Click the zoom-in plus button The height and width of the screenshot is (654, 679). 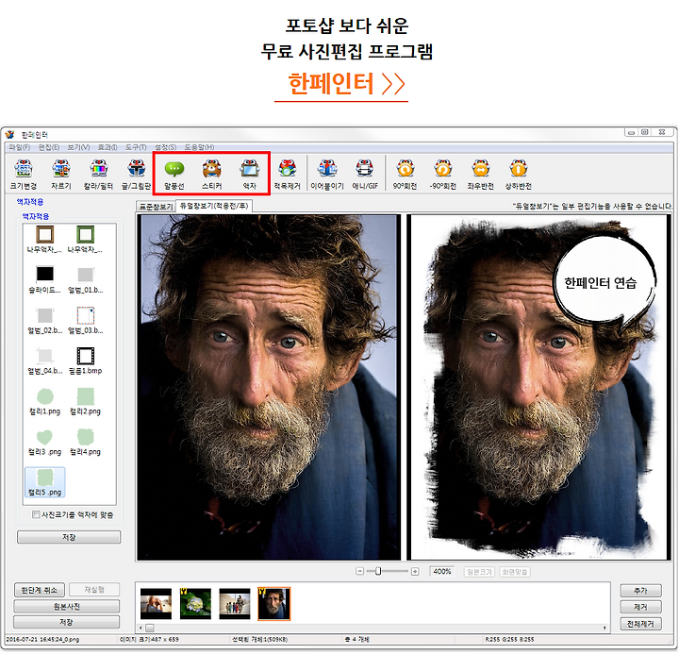point(414,571)
